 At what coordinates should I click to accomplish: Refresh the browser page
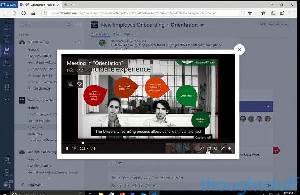click(x=23, y=13)
